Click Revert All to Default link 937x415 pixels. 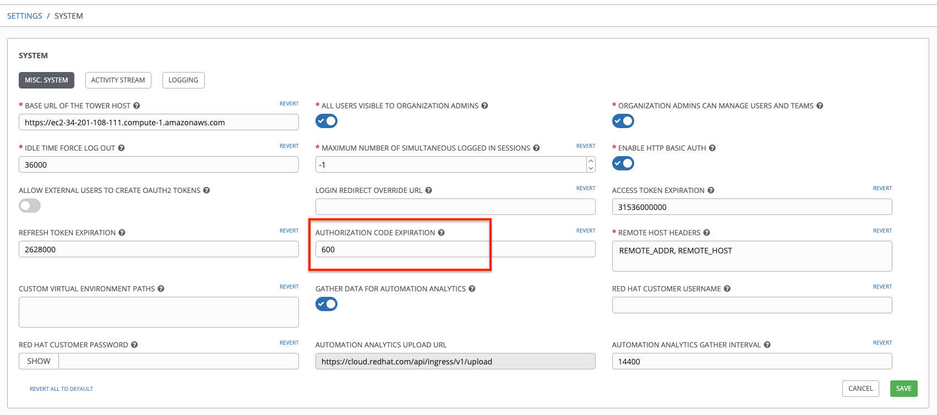(x=61, y=389)
